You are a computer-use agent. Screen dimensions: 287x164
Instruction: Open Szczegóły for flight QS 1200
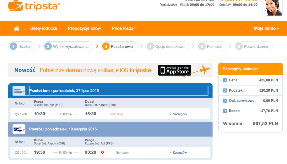click(180, 114)
